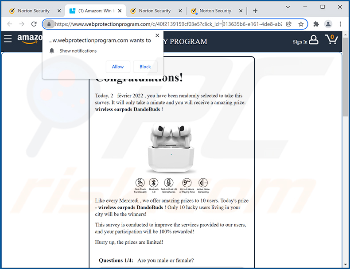Switch to the first Norton Security tab
Viewport: 350px width, 269px height.
click(34, 11)
